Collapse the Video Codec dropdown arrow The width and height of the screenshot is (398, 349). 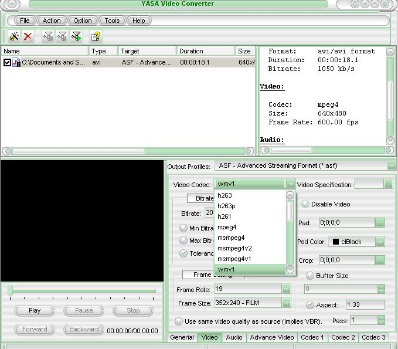pos(291,184)
